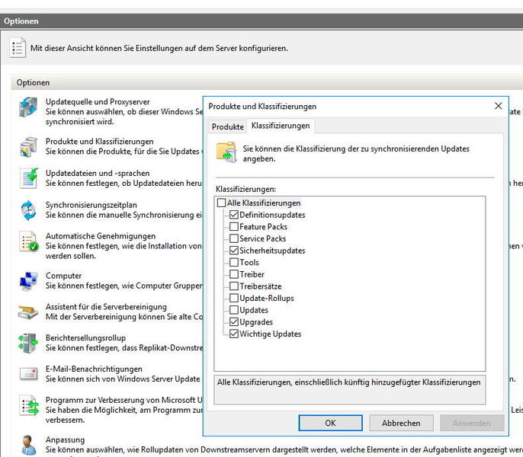Open the Berichterstellungsrollup option
The width and height of the screenshot is (523, 457).
pyautogui.click(x=85, y=338)
